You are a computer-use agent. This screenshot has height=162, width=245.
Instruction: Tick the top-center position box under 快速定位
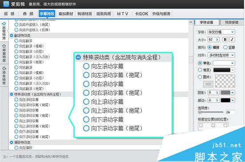click(213, 125)
